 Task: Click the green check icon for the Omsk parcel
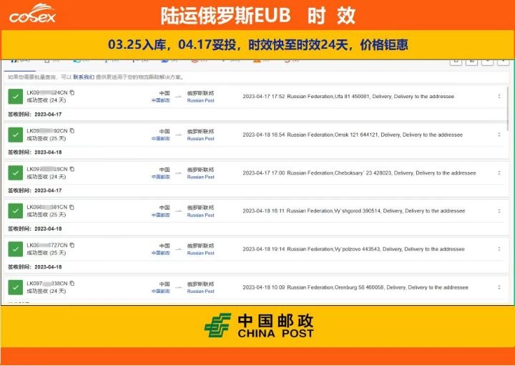click(16, 135)
